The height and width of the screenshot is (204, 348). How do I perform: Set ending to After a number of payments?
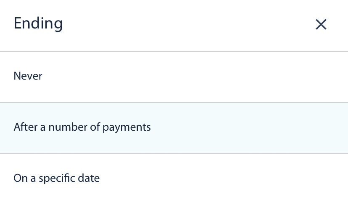82,127
